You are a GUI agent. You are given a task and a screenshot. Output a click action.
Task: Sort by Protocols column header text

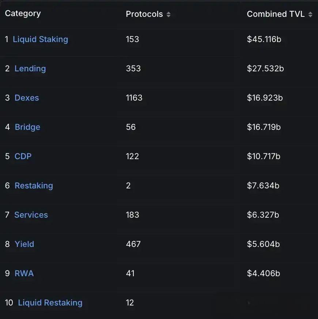tap(144, 14)
